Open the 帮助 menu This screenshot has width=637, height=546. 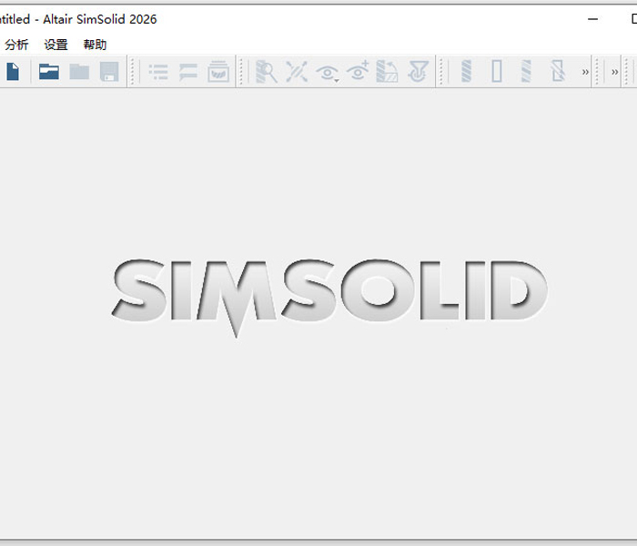point(95,45)
